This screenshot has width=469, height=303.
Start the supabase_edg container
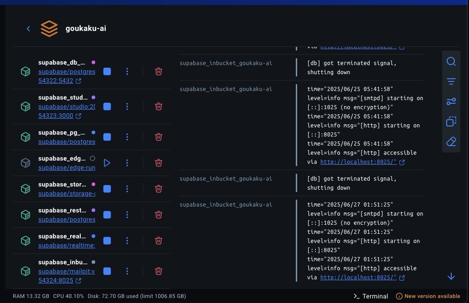coord(107,163)
